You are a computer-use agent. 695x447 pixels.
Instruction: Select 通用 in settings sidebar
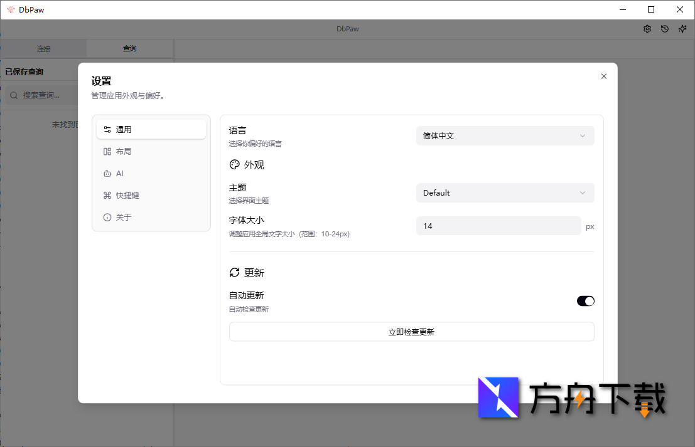coord(151,130)
